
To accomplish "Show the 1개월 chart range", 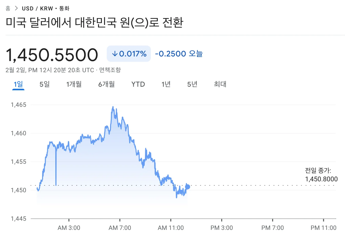I will click(74, 84).
